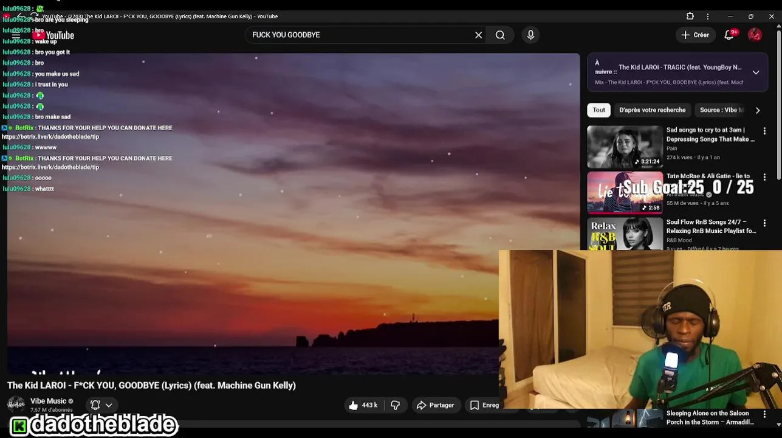The width and height of the screenshot is (782, 438).
Task: Open Sad songs to cry to at 3am title
Action: coord(710,134)
